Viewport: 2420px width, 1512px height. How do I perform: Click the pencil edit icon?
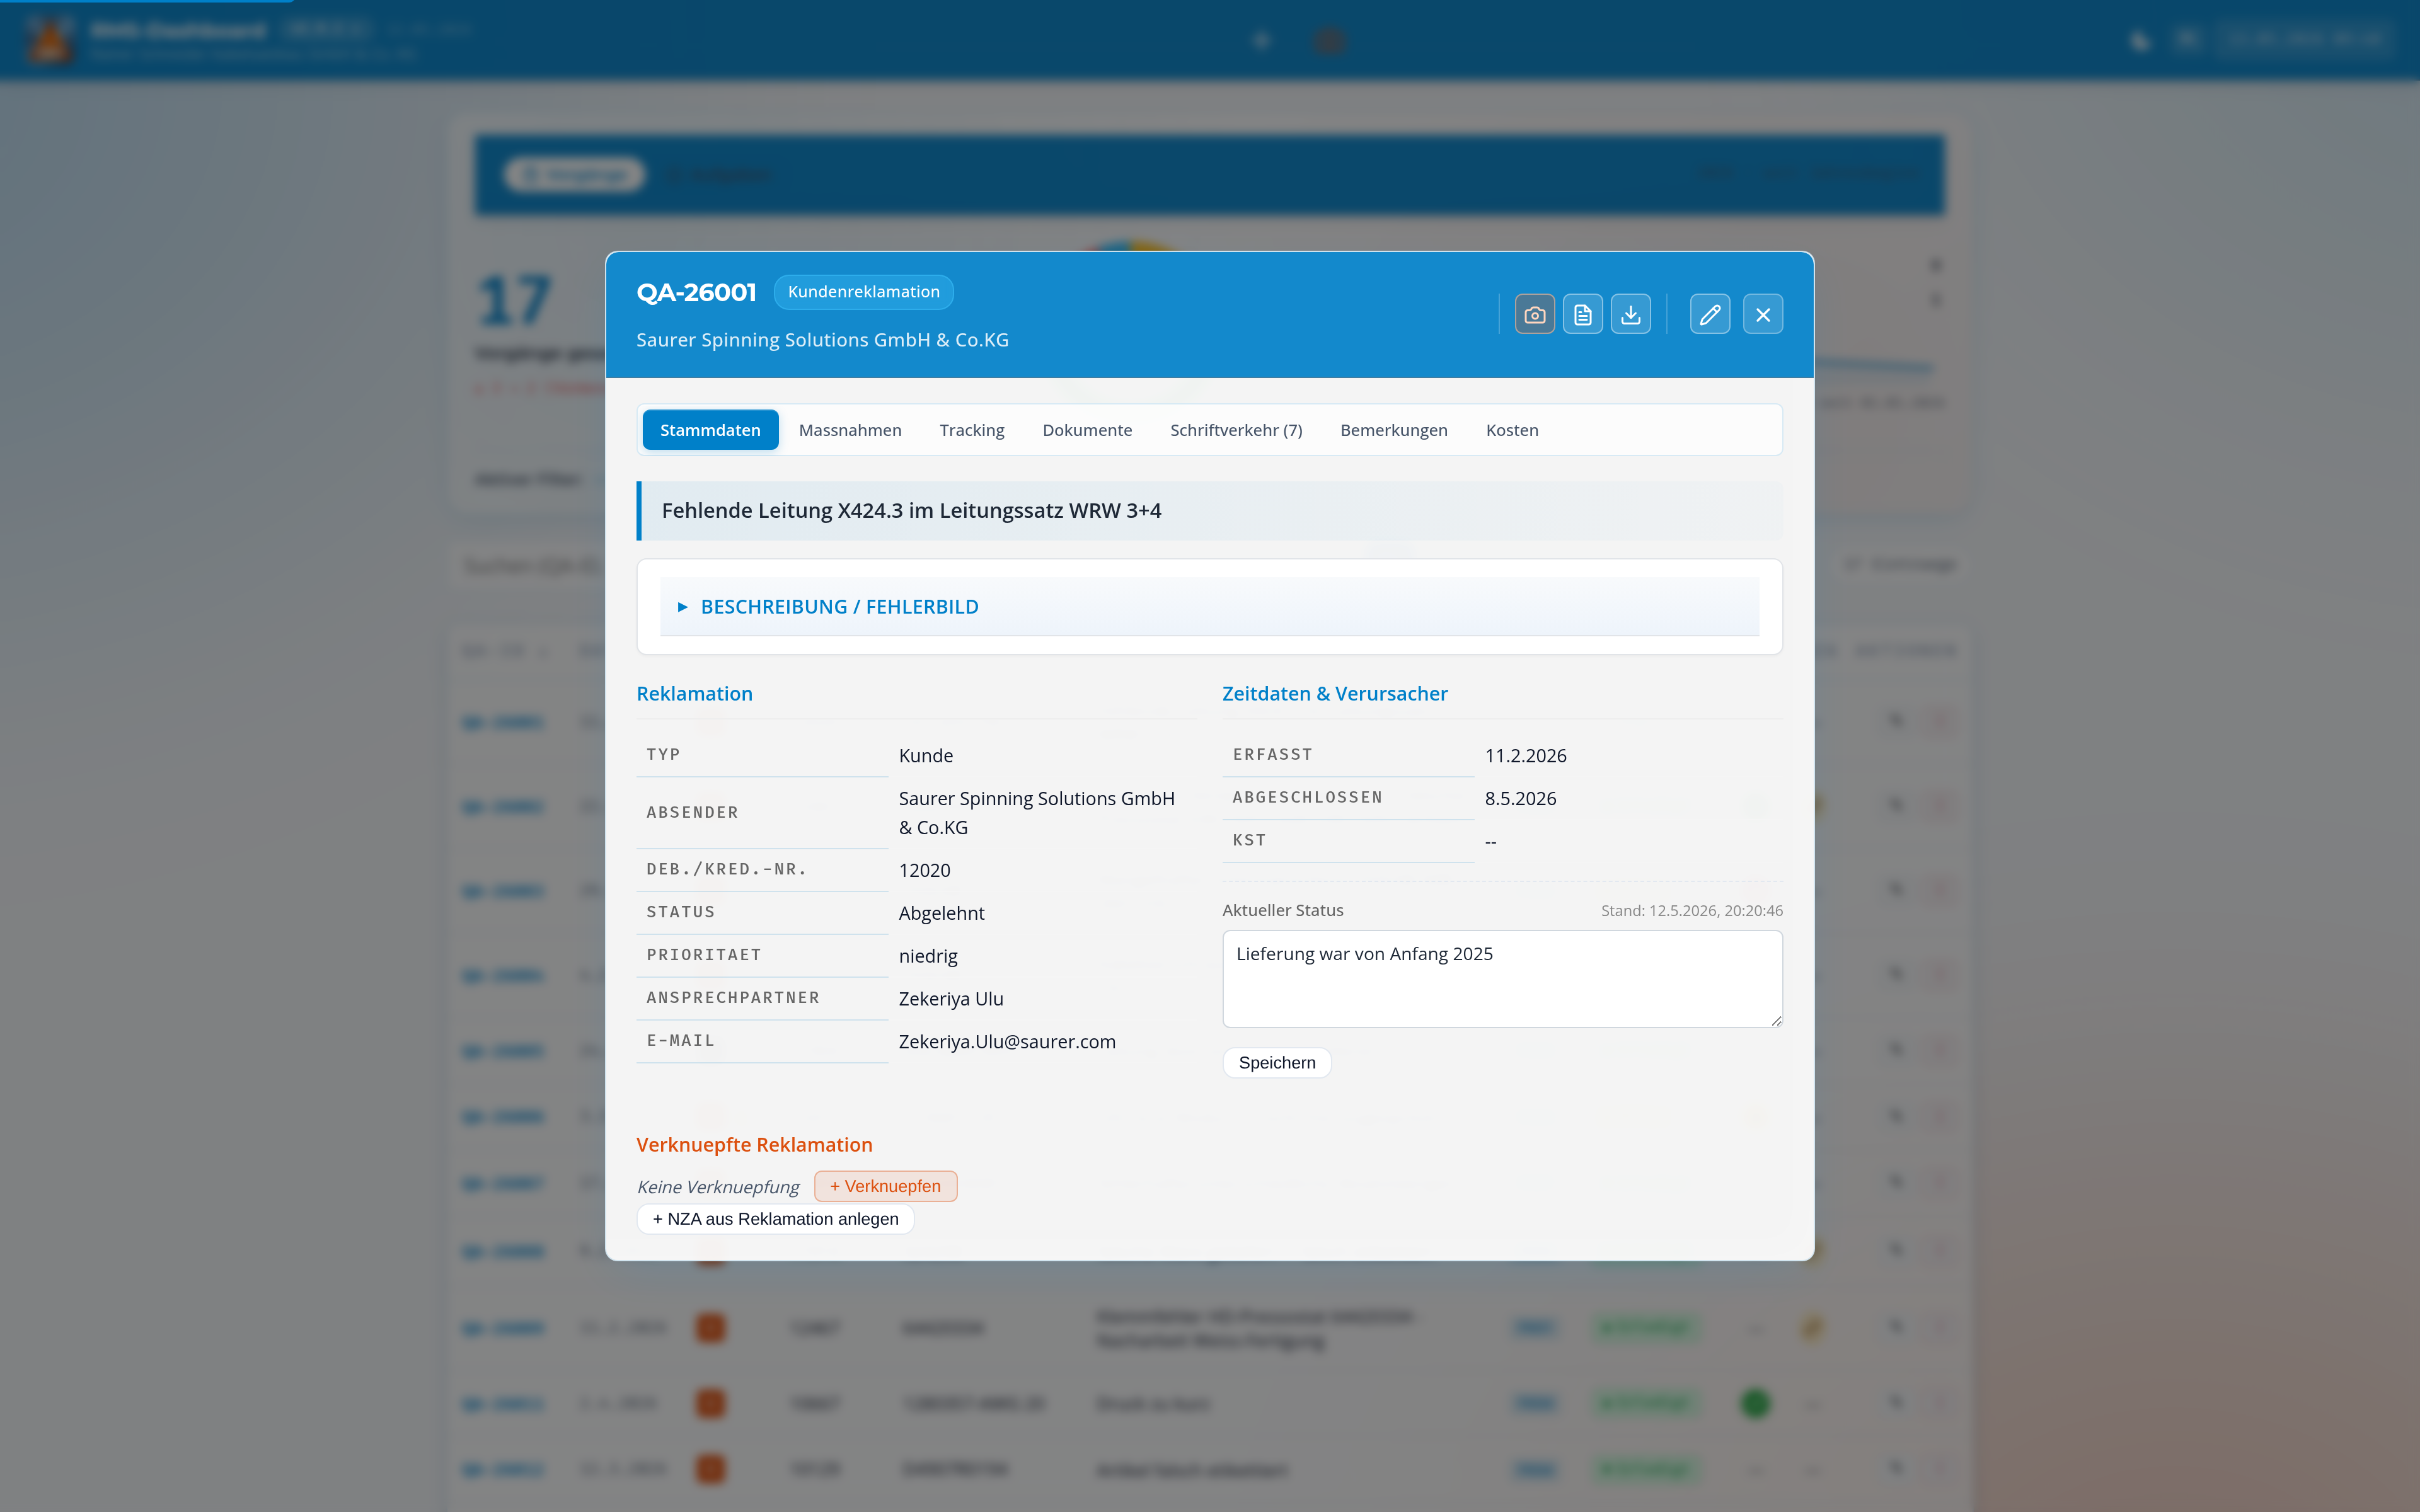[1710, 315]
